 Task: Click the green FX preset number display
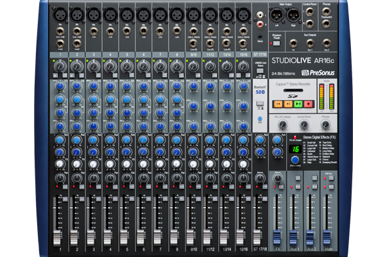[295, 149]
